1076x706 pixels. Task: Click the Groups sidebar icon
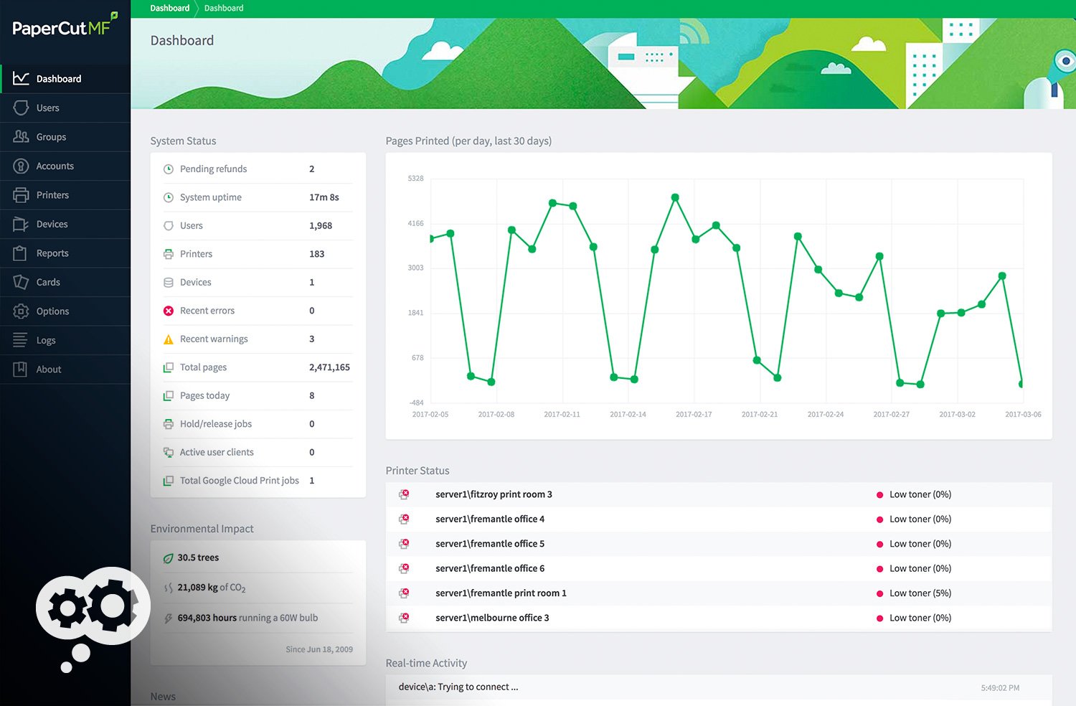[x=21, y=136]
